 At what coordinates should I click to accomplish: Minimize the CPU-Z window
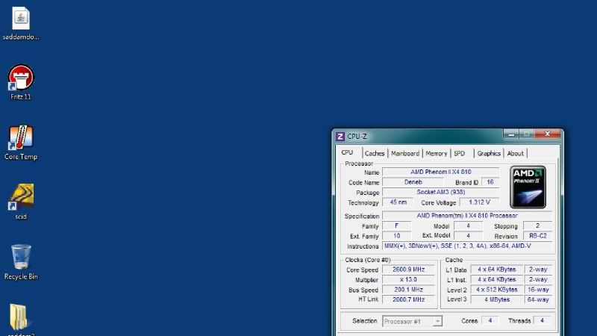(511, 134)
